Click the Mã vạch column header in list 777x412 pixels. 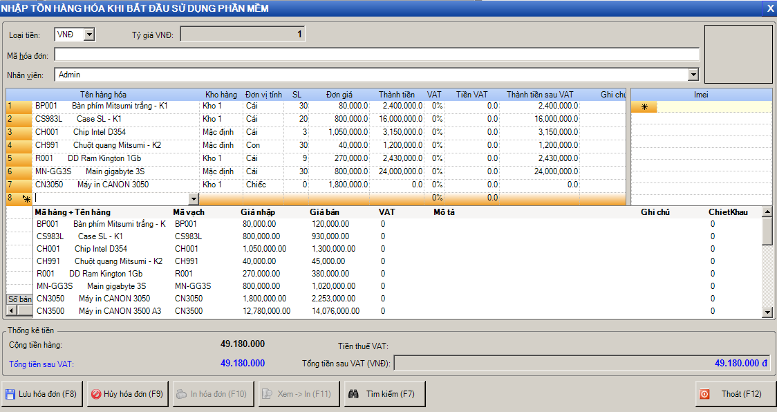point(188,212)
